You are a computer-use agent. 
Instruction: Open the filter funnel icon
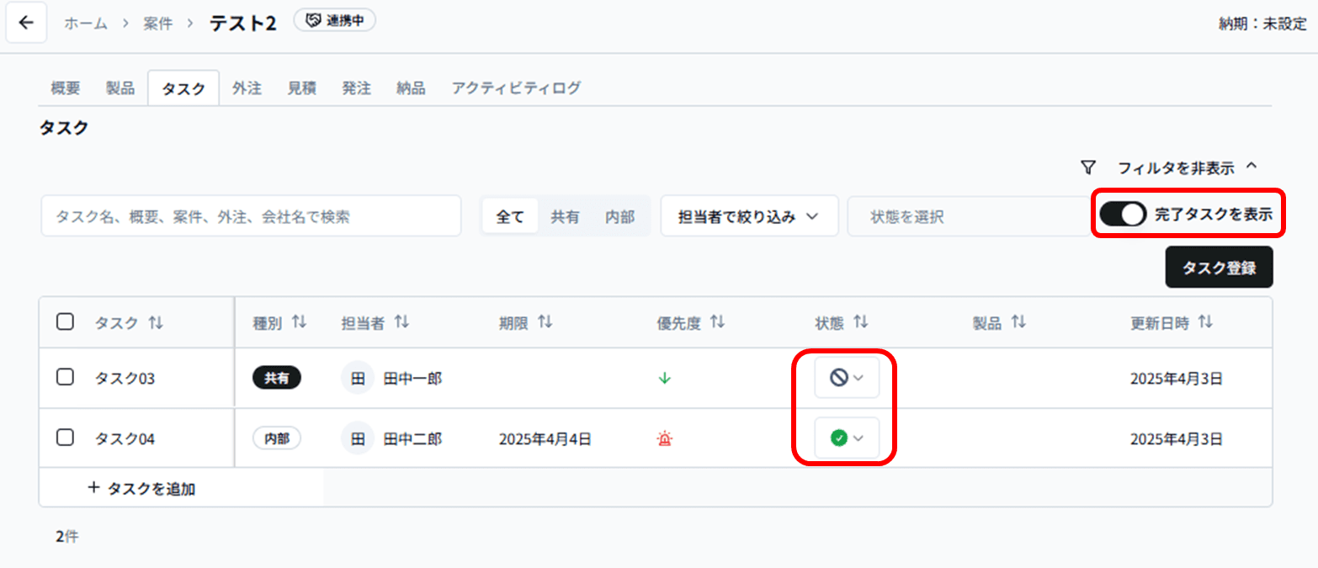coord(1088,167)
